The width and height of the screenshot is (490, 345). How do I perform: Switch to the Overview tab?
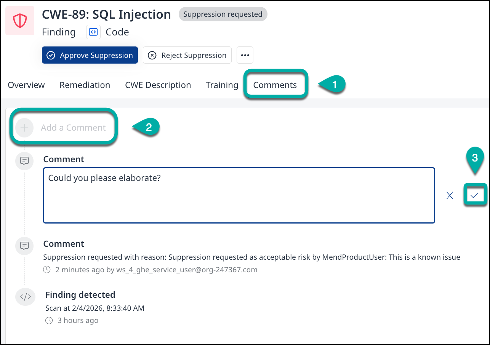(x=26, y=85)
